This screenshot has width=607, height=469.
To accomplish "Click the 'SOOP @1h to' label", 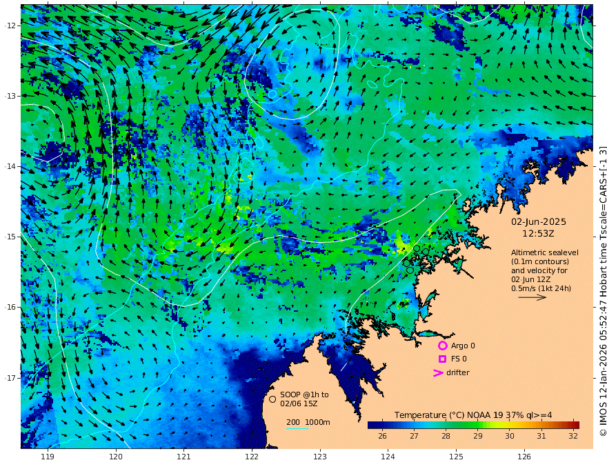I will 304,395.
